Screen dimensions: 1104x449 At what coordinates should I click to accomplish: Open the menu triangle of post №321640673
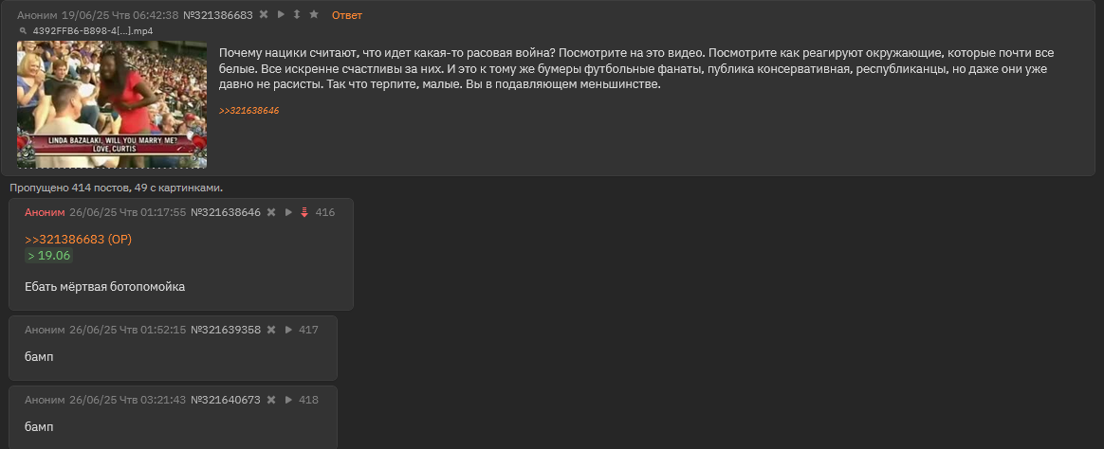288,400
